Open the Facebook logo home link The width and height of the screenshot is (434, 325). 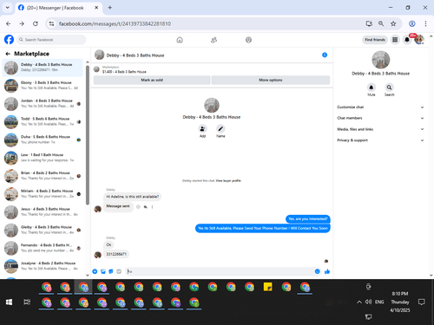(x=9, y=40)
